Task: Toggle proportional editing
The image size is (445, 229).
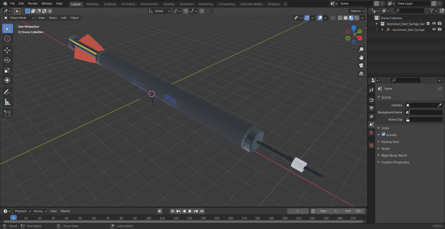Action: point(202,11)
